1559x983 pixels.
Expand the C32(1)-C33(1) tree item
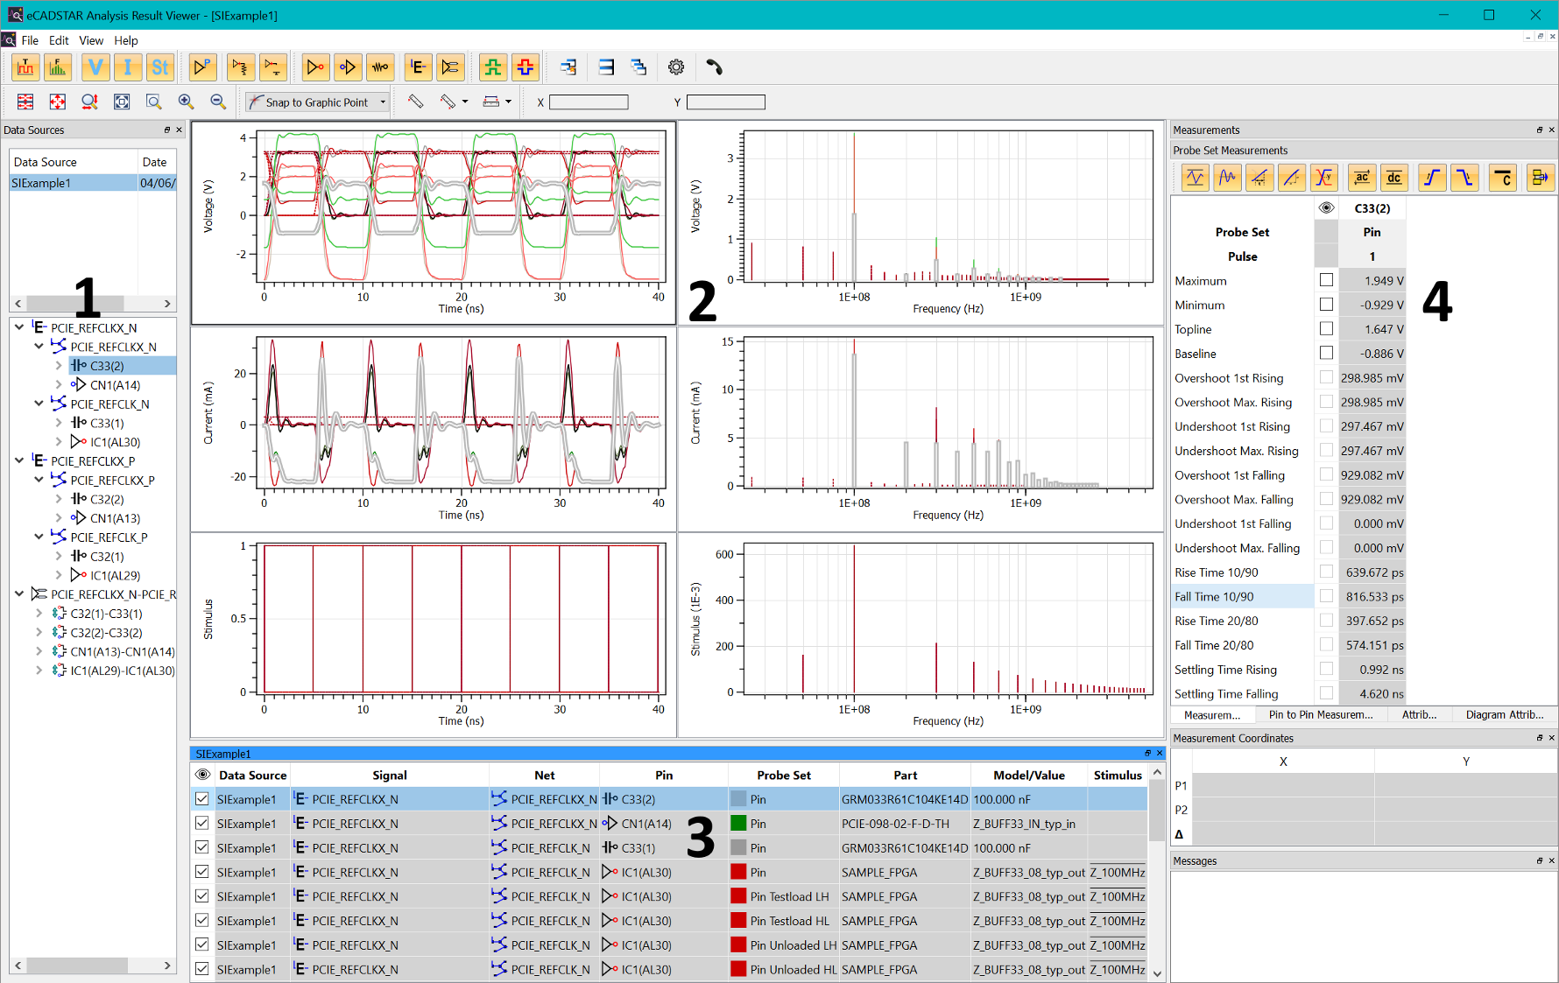(x=38, y=614)
